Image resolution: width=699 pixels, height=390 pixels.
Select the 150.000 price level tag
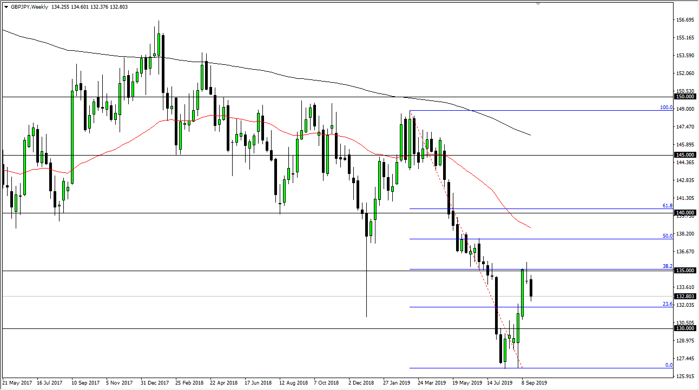pos(685,97)
